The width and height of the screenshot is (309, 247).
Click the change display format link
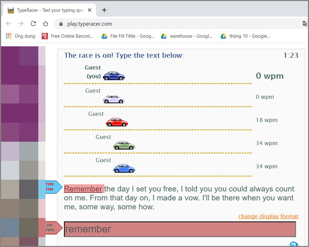[x=268, y=216]
